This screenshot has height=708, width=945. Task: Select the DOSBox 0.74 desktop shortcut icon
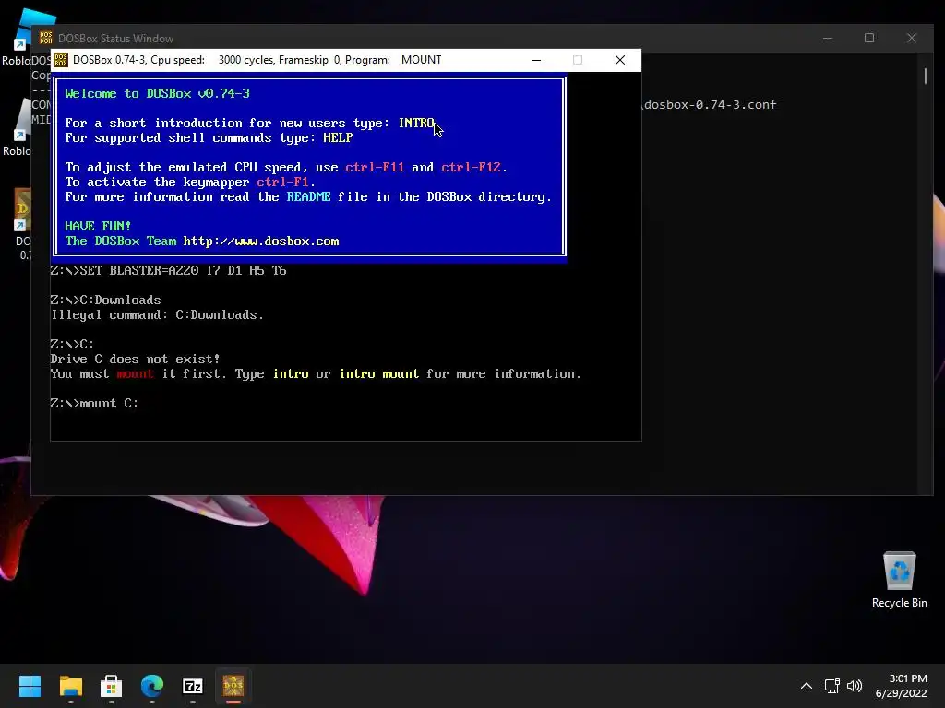22,224
